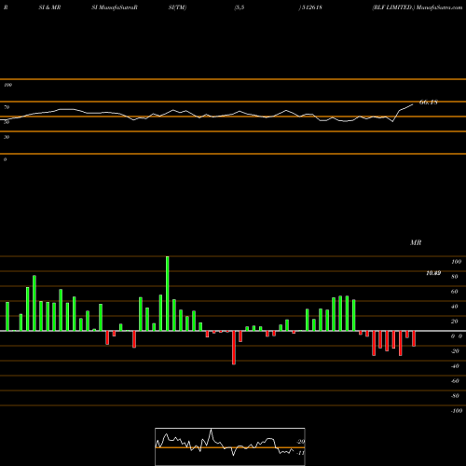
Task: Click the MR axis label -100
Action: pyautogui.click(x=456, y=411)
